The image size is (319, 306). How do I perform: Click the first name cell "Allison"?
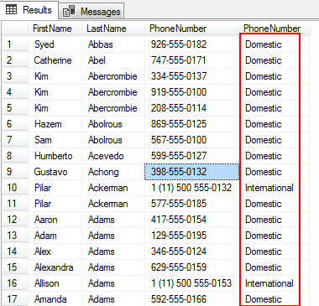[55, 283]
